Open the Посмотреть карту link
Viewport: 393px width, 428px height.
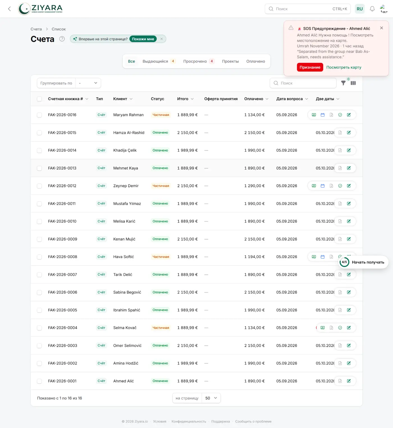click(344, 67)
